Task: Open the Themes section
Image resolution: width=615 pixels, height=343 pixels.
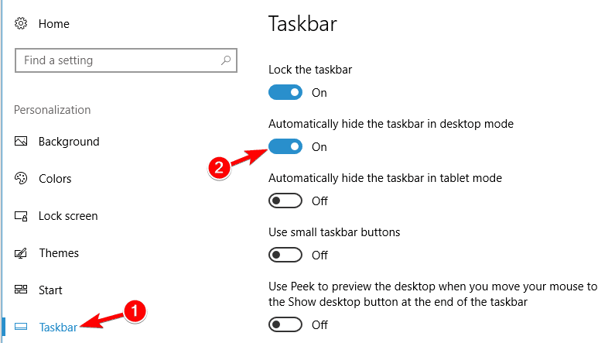Action: click(x=59, y=253)
